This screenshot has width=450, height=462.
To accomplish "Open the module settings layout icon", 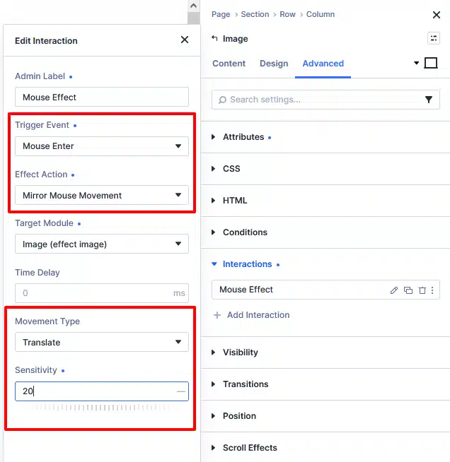I will pyautogui.click(x=434, y=38).
